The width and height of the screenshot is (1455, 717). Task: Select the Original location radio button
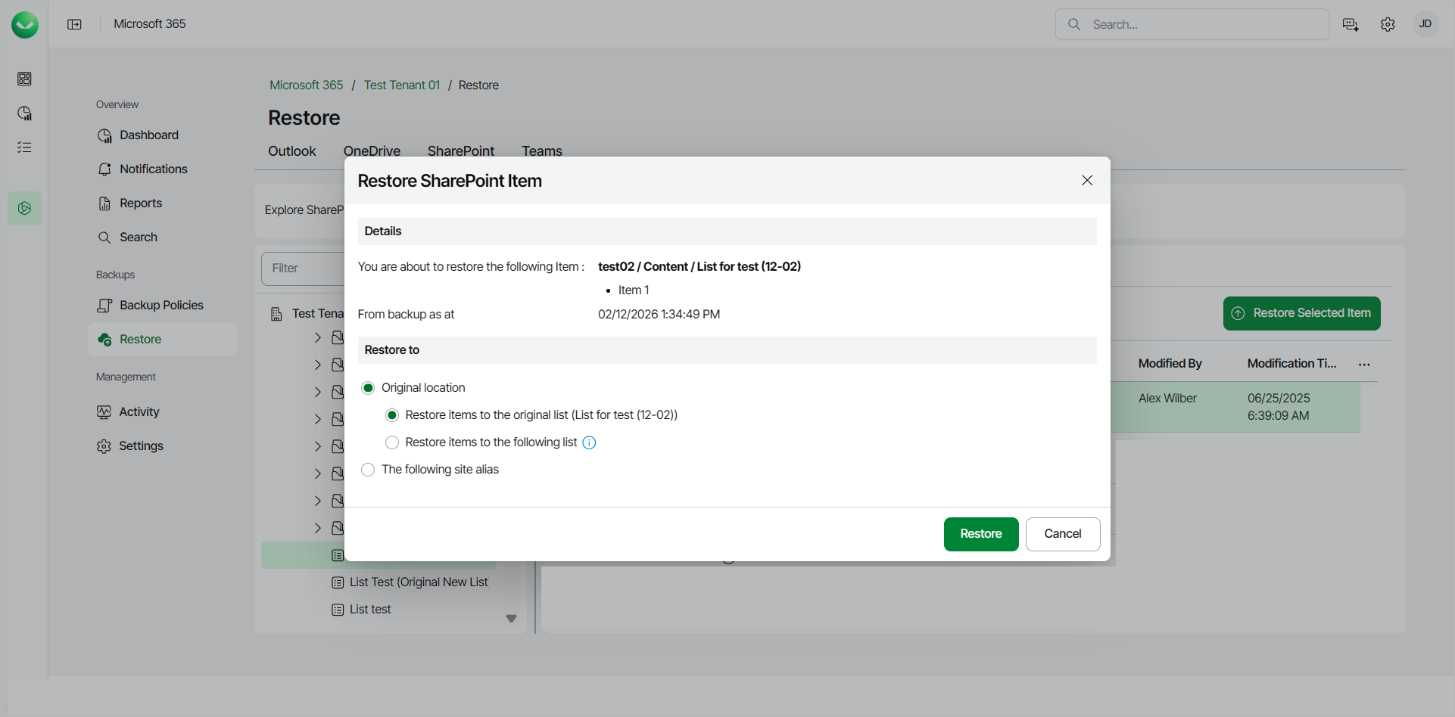click(x=368, y=387)
